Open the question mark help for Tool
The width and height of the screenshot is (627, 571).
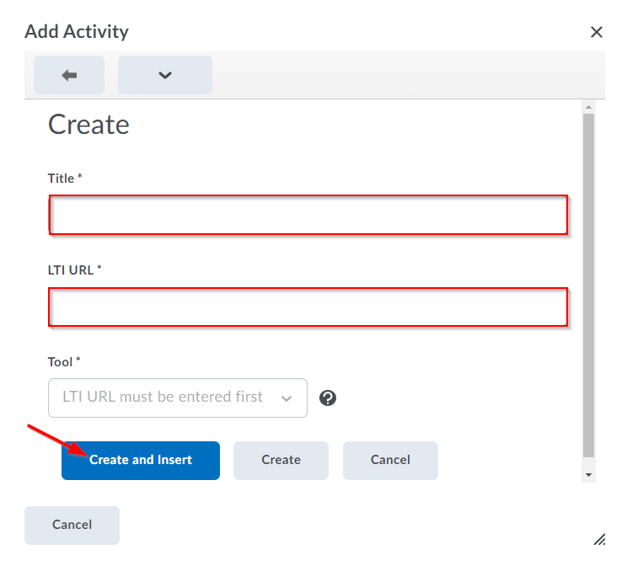329,398
